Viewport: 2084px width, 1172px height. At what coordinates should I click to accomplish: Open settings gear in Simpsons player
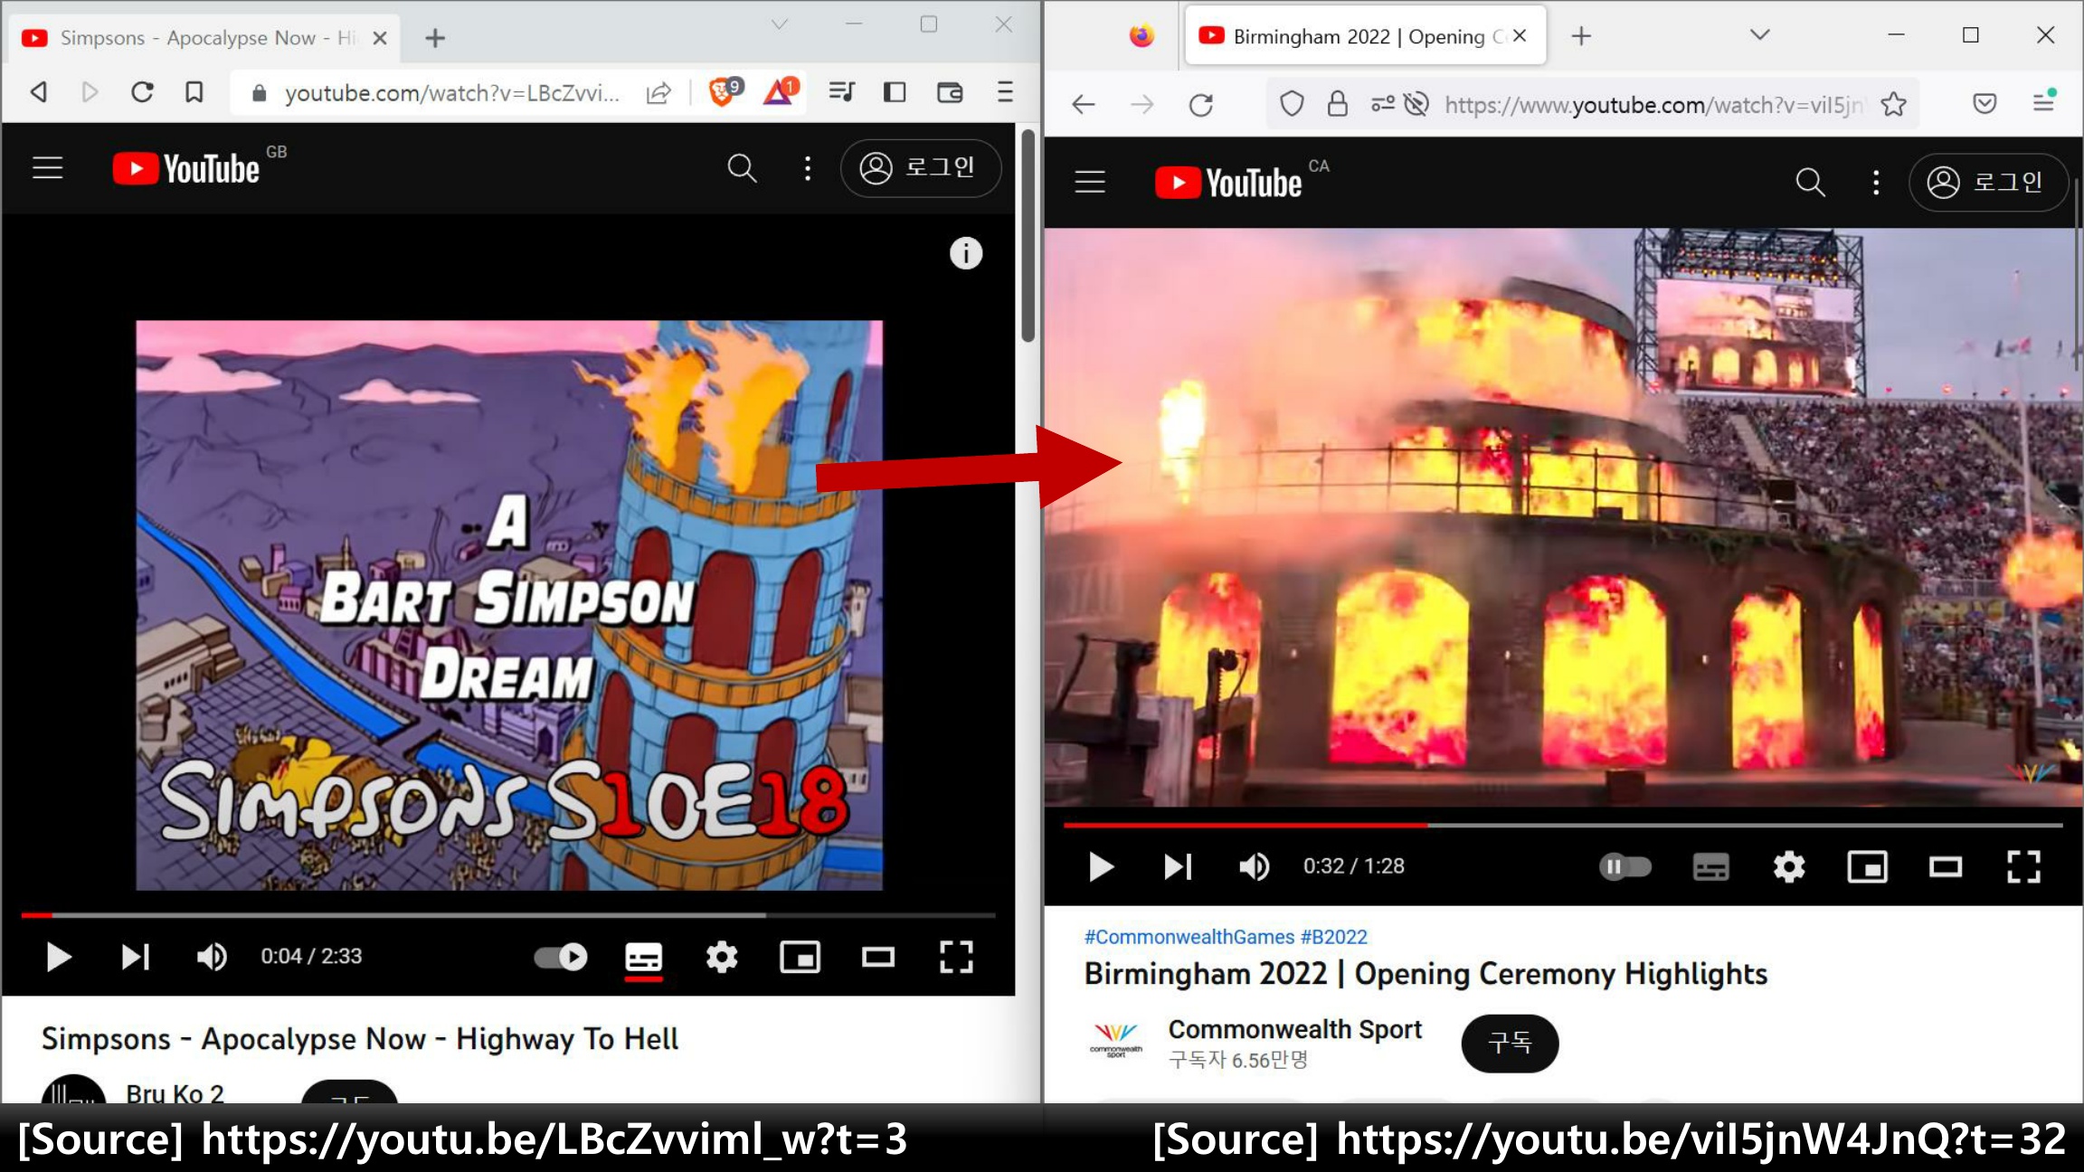[x=722, y=957]
